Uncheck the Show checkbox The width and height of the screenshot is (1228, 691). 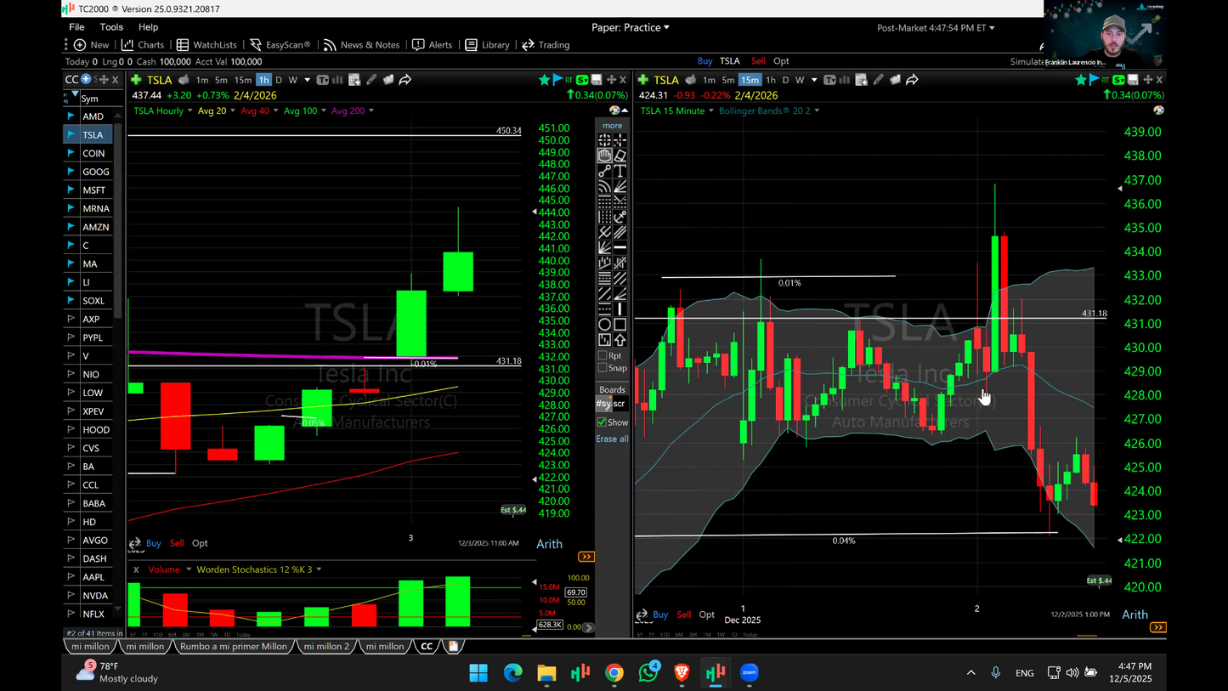[603, 422]
